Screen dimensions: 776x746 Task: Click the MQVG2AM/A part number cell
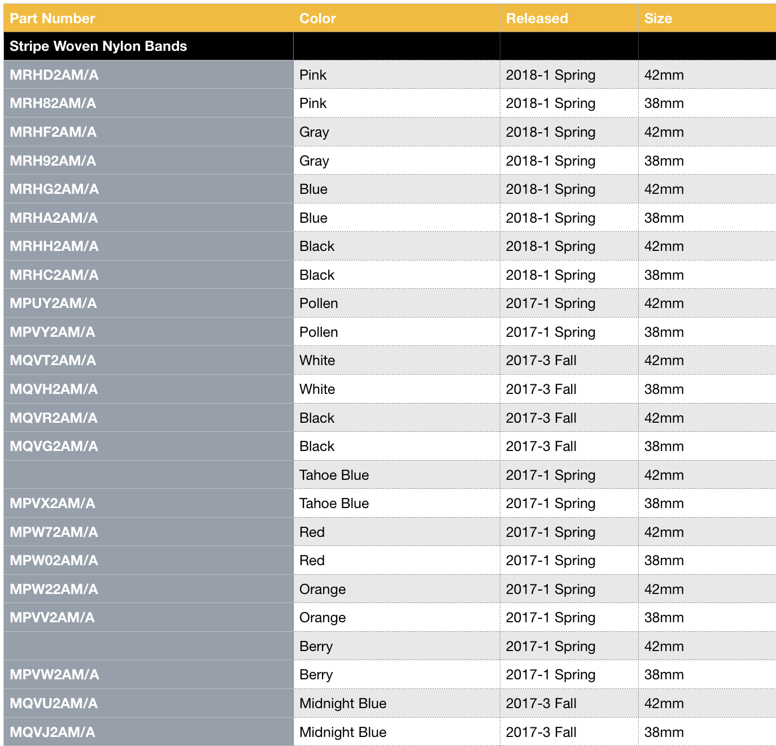[54, 446]
